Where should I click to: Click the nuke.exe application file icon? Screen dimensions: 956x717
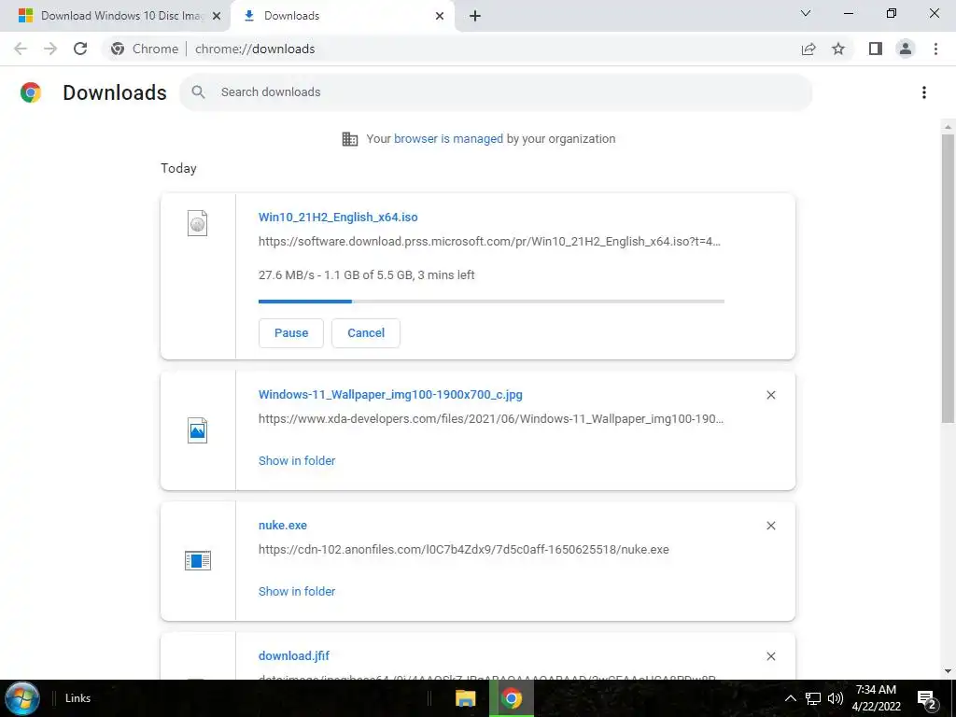point(198,560)
